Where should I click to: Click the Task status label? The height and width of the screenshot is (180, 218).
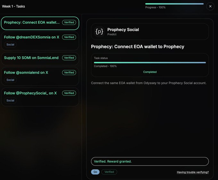(x=101, y=58)
